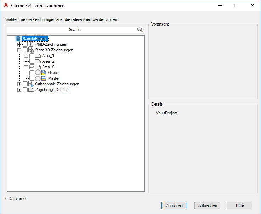This screenshot has height=214, width=261.
Task: Check the Grade drawing checkbox
Action: click(x=32, y=73)
